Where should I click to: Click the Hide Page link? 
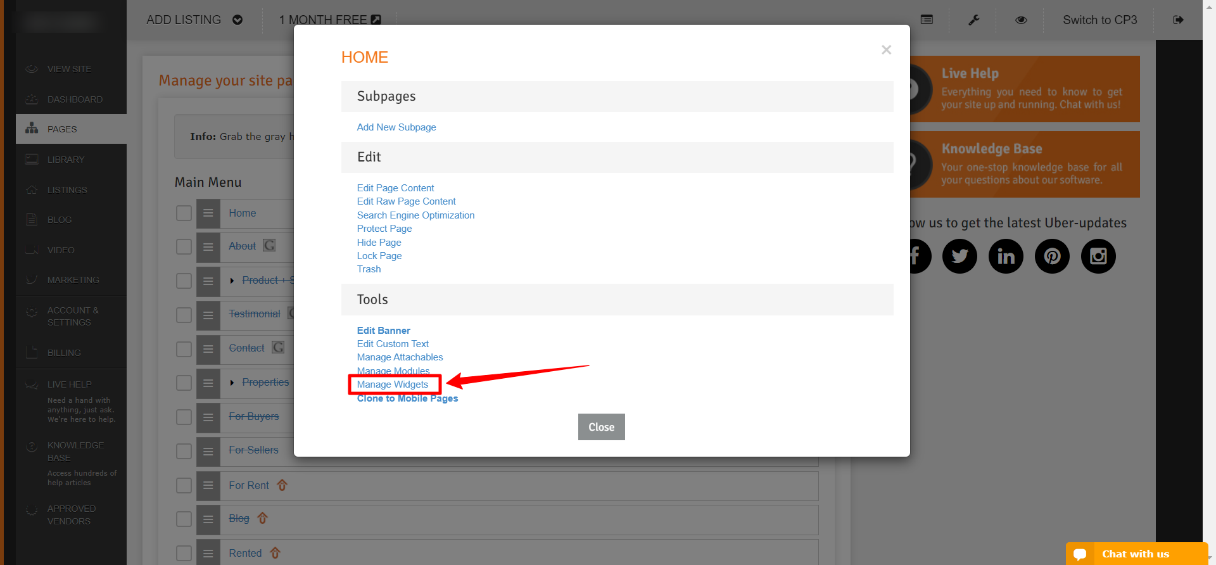pos(379,243)
